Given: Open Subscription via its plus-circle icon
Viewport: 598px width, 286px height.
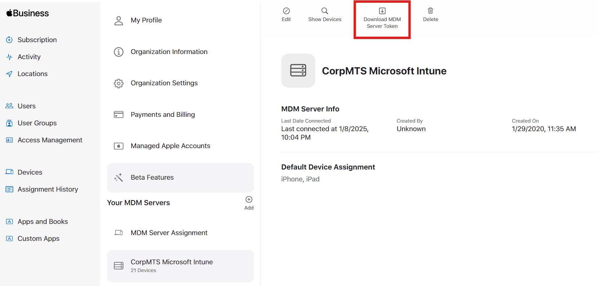Looking at the screenshot, I should [x=10, y=40].
